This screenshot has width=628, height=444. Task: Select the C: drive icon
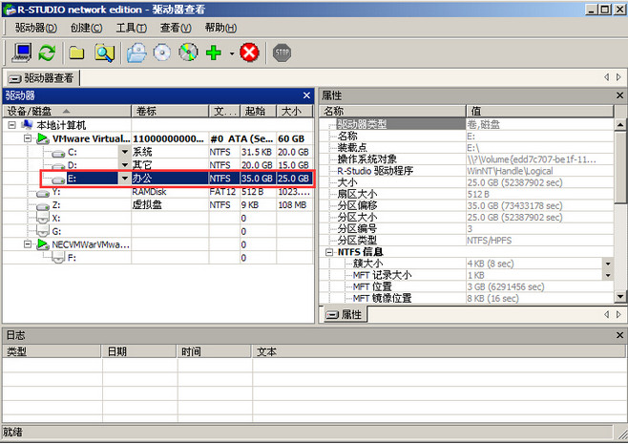point(58,153)
